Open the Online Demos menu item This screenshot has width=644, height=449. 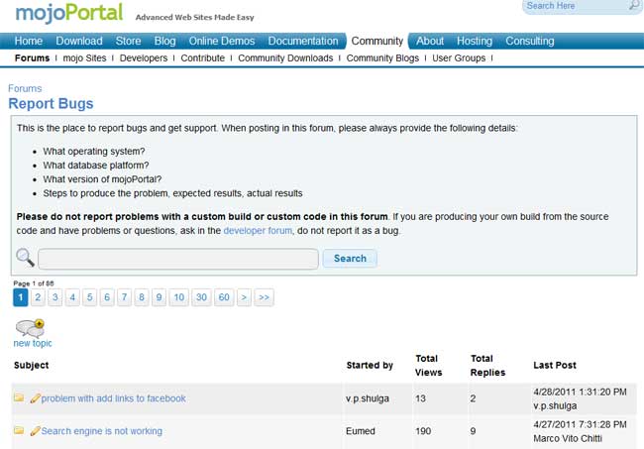221,42
